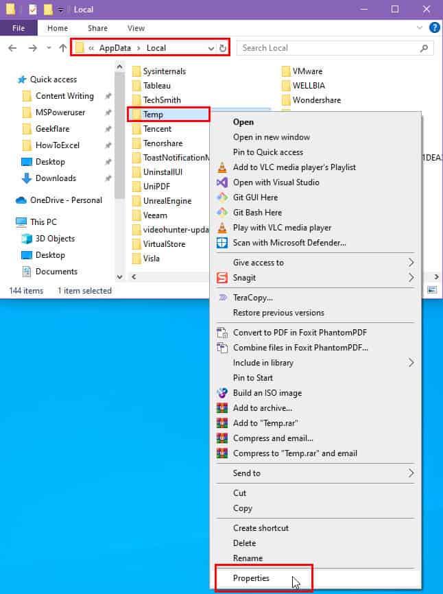Click WinRAR icon beside Add to "Temp.rar"
443x594 pixels.
pyautogui.click(x=222, y=423)
